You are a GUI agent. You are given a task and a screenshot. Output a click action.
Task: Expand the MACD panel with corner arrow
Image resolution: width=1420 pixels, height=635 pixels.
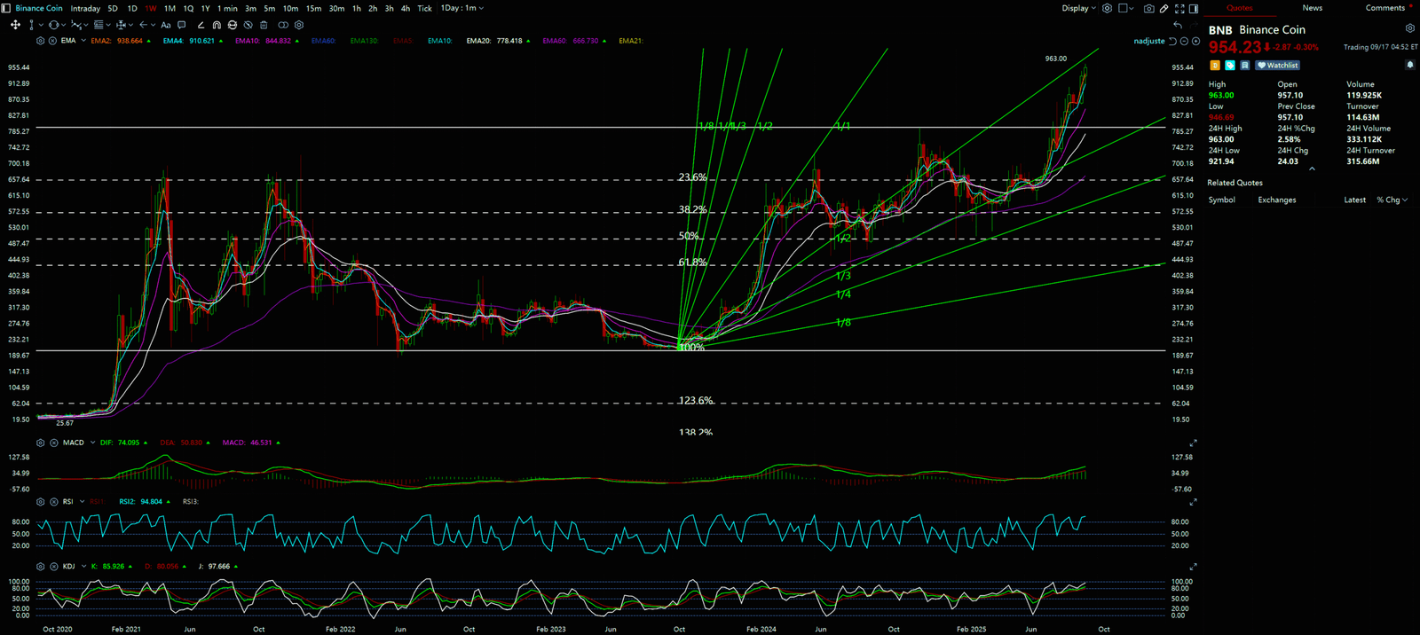pos(1194,443)
